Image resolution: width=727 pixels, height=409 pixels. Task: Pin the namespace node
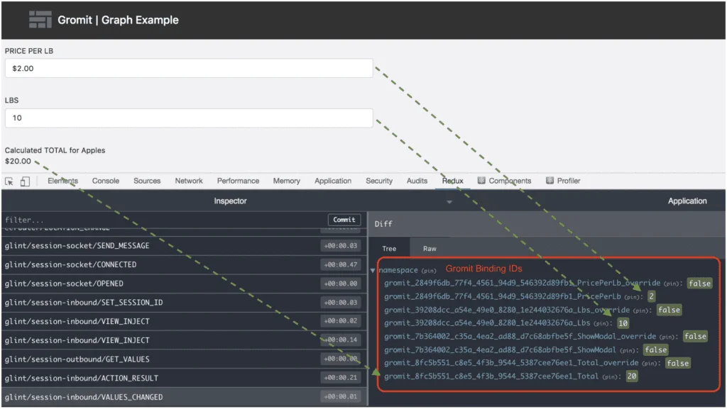pos(428,271)
